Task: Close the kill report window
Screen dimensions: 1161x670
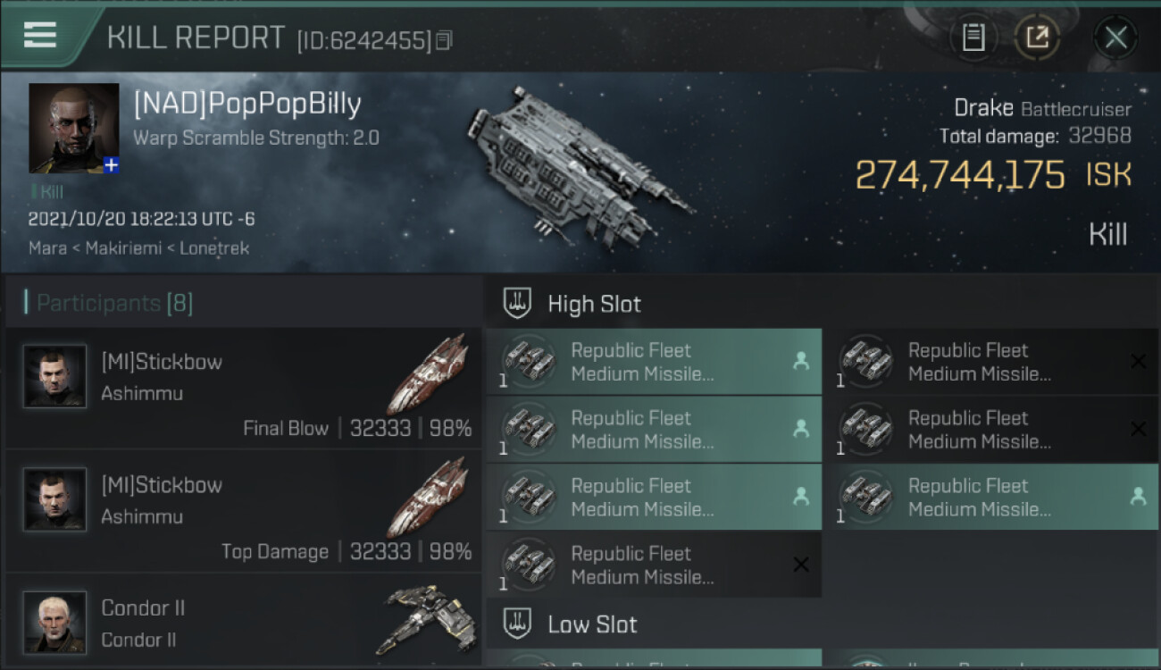Action: pos(1115,38)
